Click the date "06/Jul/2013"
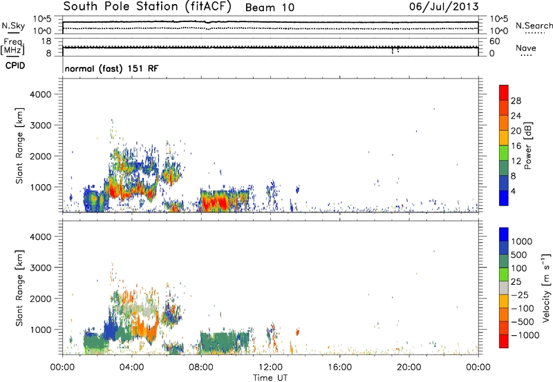Screen dimensions: 553x382 tap(444, 7)
